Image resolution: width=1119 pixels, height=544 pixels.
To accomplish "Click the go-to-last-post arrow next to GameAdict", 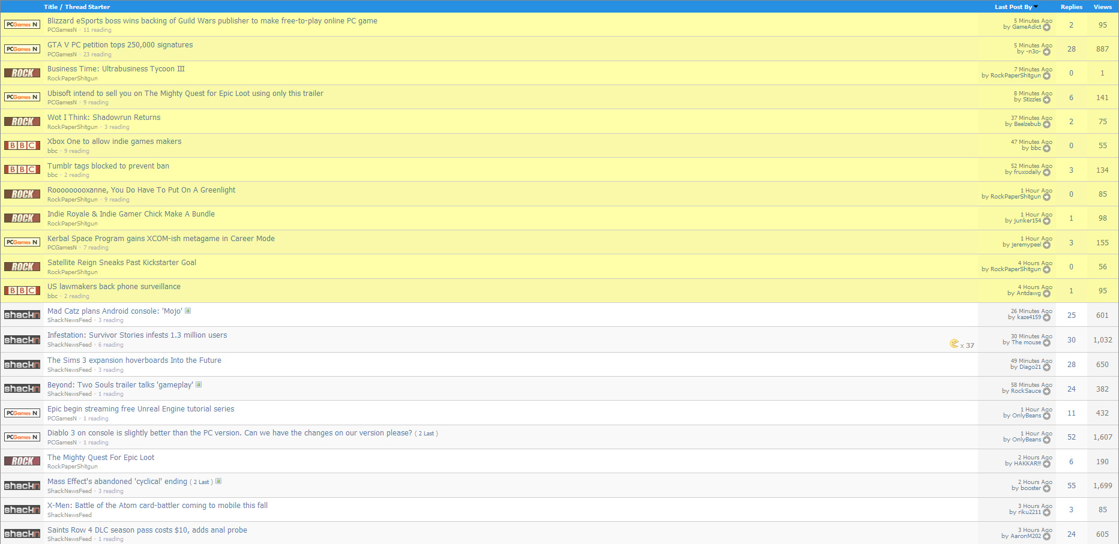I will click(1048, 27).
